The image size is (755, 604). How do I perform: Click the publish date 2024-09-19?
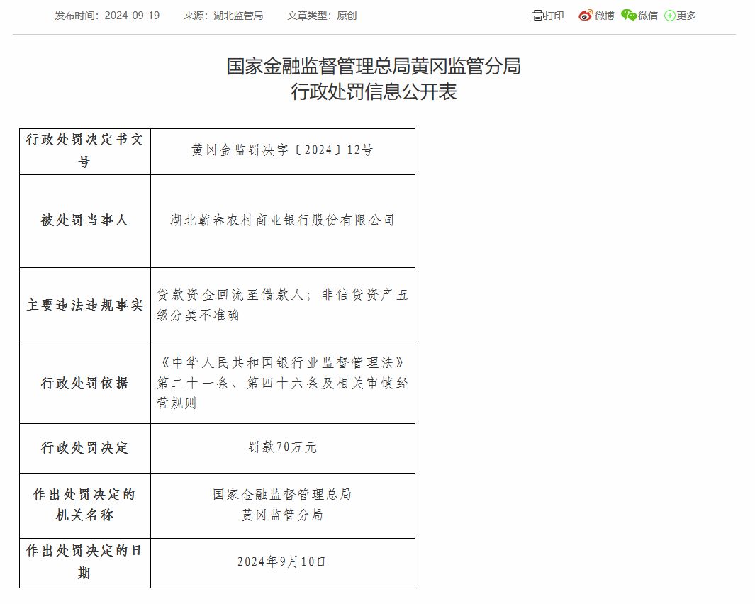132,16
